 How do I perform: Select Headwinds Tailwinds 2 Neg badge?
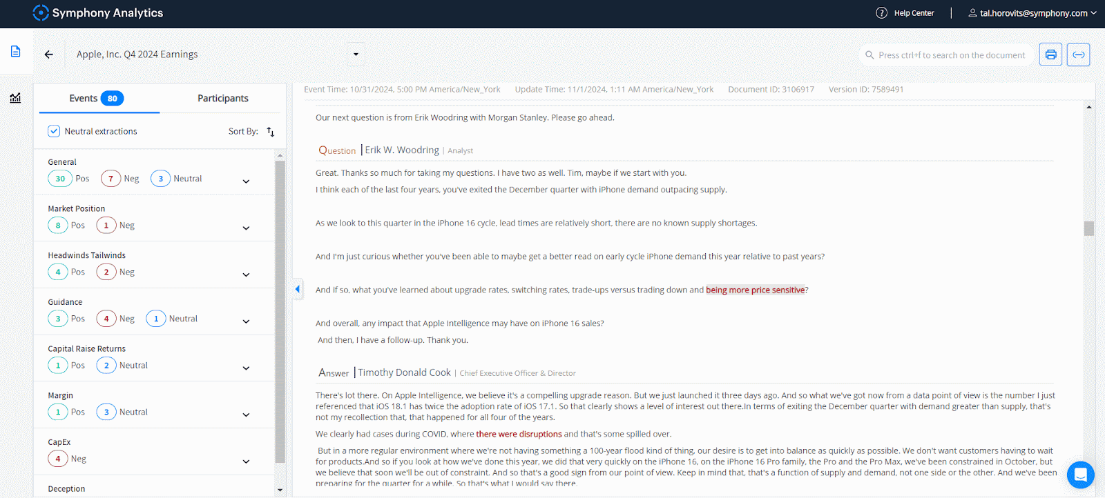point(106,272)
